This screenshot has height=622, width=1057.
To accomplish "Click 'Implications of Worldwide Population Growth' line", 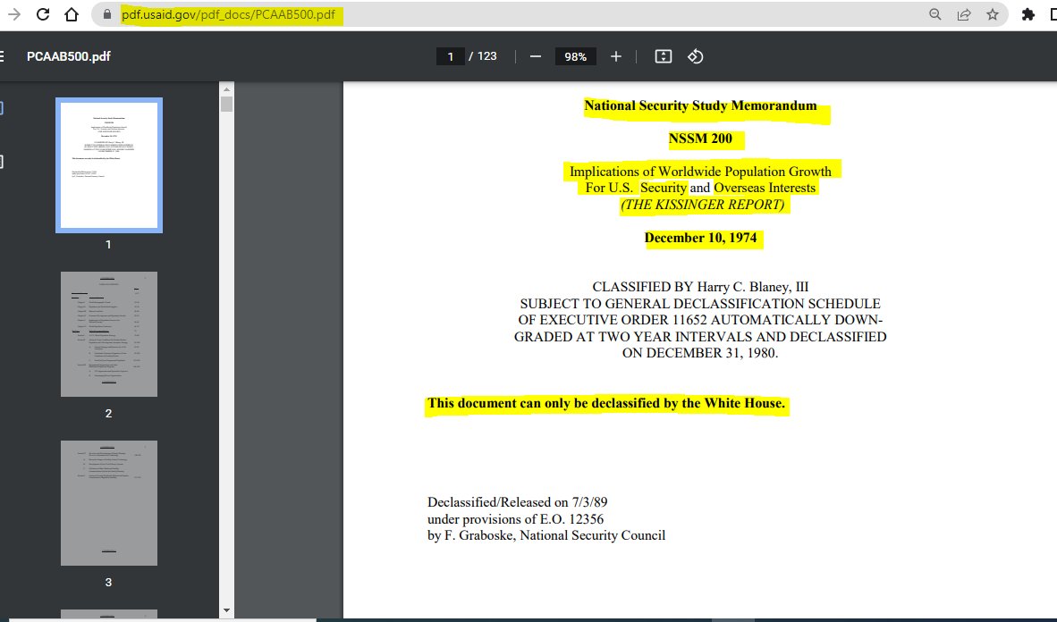I will pos(700,172).
